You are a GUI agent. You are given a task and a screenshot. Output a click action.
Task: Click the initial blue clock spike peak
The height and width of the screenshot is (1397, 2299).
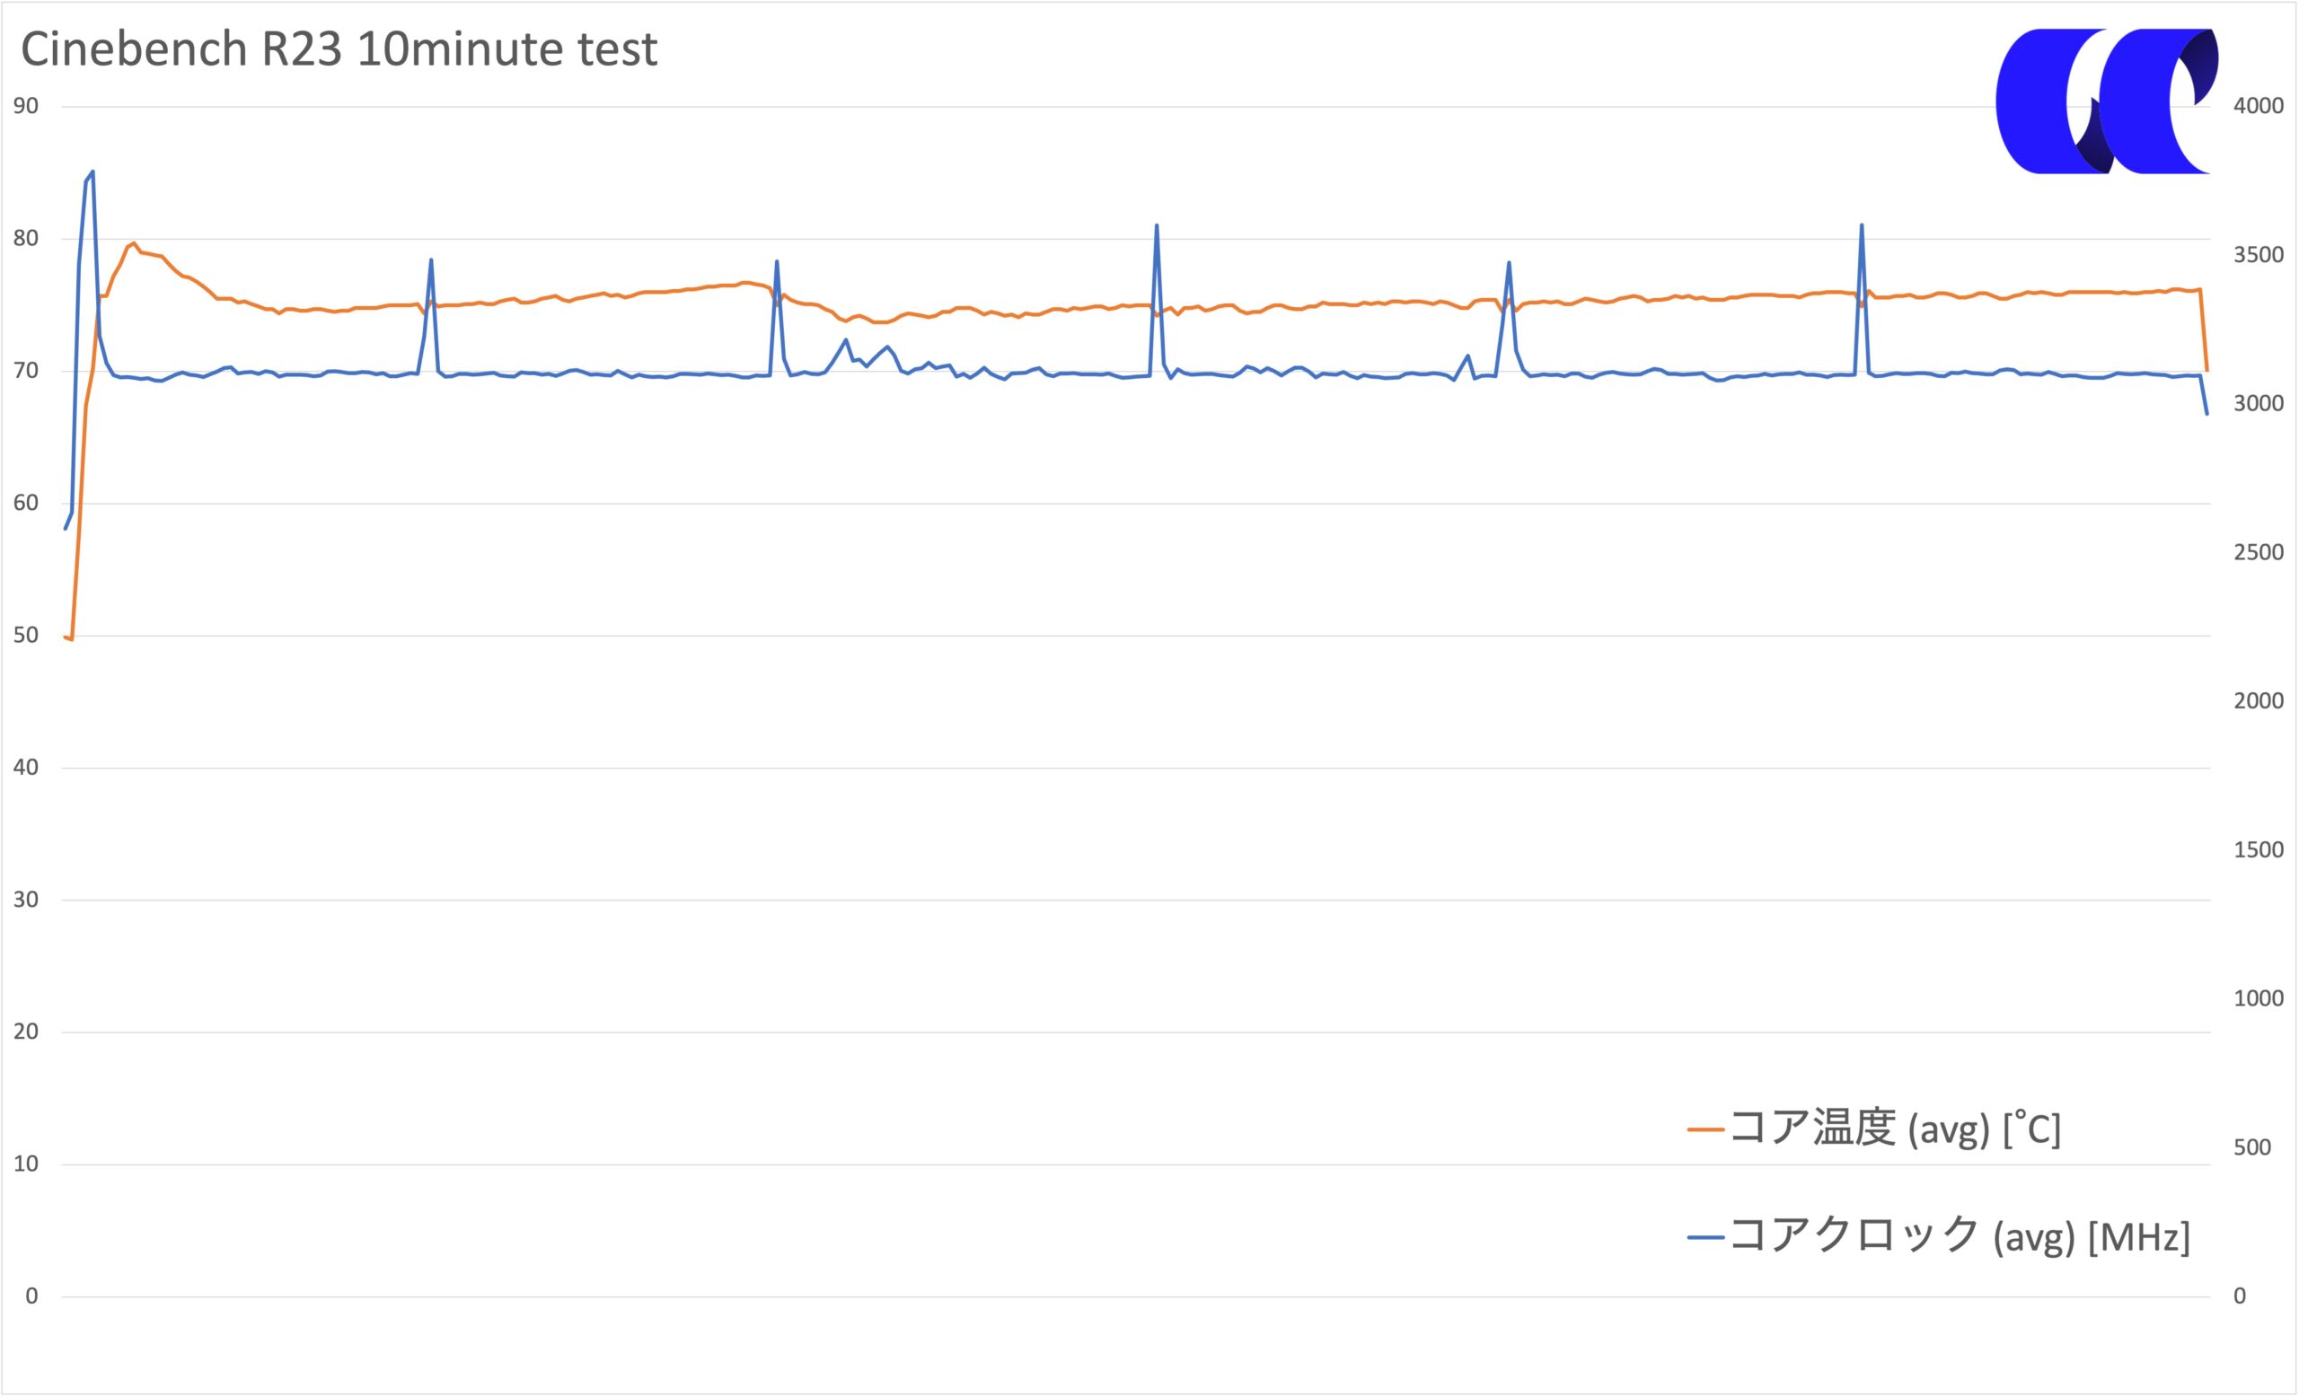[x=92, y=171]
